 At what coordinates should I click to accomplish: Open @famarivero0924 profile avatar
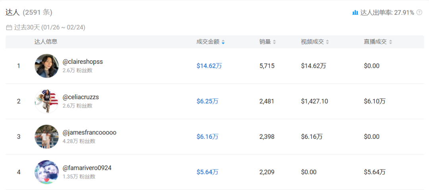pos(46,172)
